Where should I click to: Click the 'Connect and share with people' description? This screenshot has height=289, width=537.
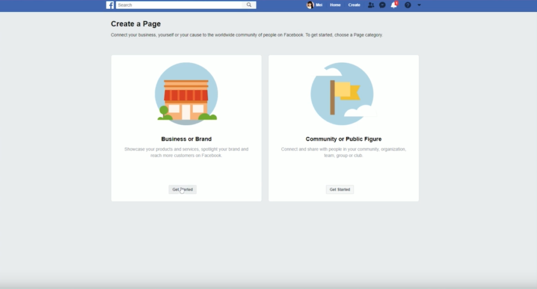point(343,152)
